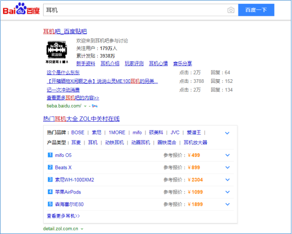Click the price ¥899
The image size is (292, 234).
194,167
